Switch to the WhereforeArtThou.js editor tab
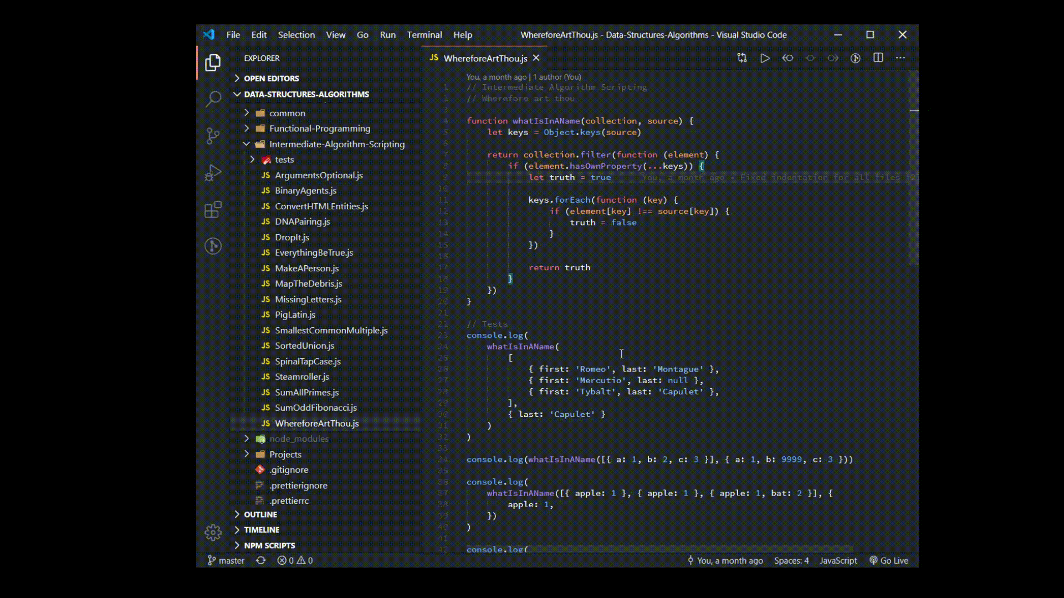 tap(485, 58)
